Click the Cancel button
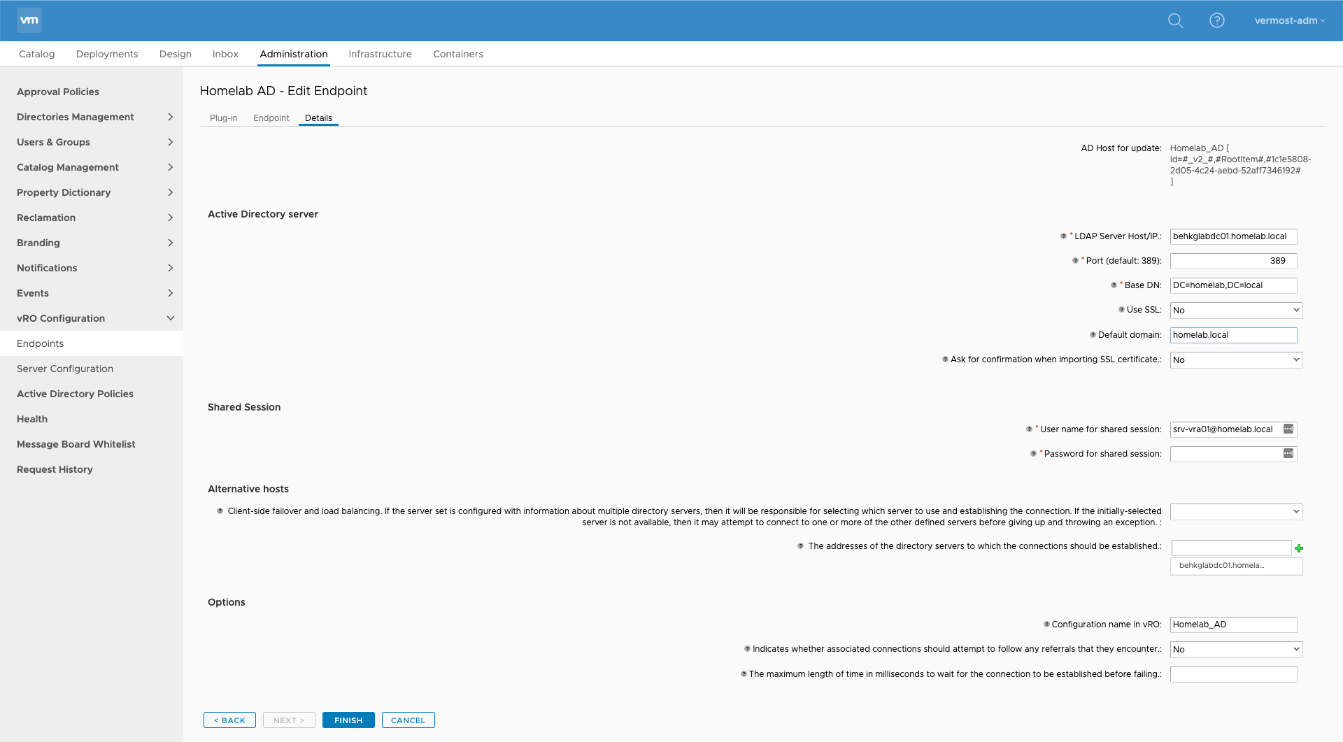The height and width of the screenshot is (742, 1343). click(408, 720)
